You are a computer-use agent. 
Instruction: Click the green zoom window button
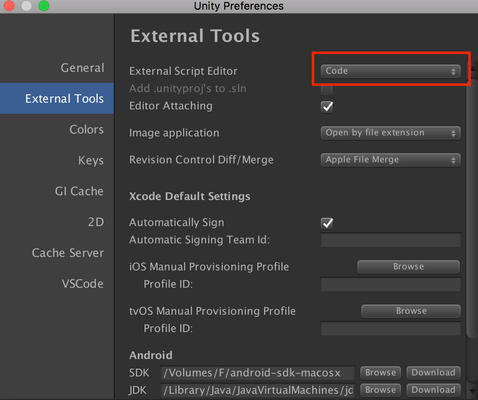(x=44, y=6)
